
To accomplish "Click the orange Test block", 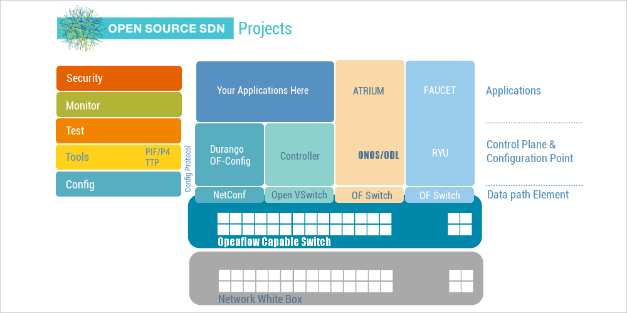I will pyautogui.click(x=119, y=131).
